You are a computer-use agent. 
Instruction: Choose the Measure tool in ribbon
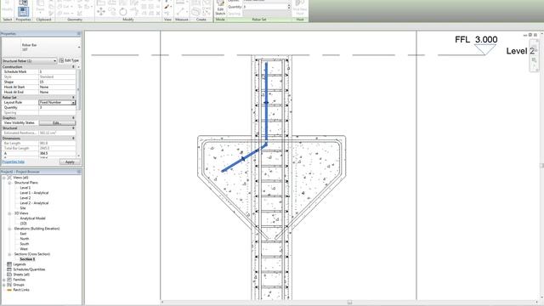pos(180,11)
